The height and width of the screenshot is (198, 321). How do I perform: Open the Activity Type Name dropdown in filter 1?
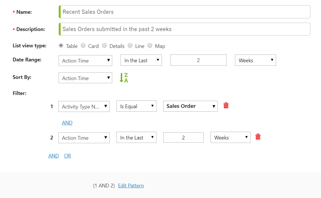pos(84,106)
